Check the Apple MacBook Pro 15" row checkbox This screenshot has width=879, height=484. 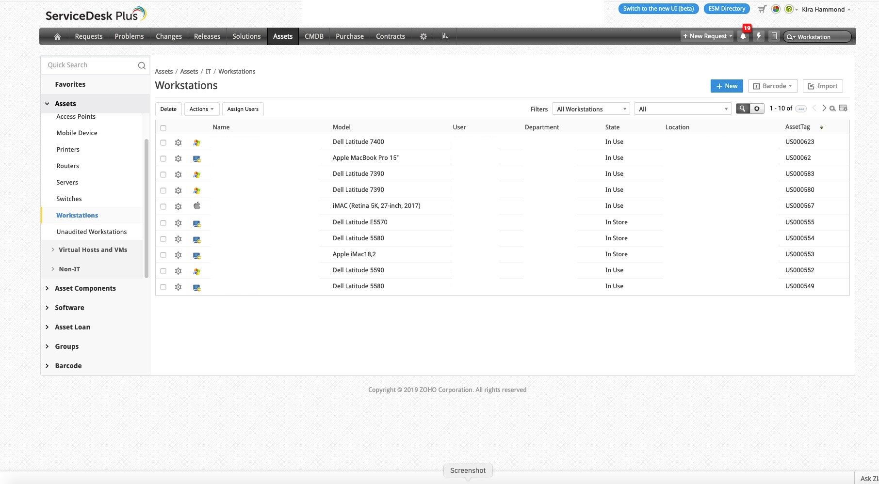163,158
